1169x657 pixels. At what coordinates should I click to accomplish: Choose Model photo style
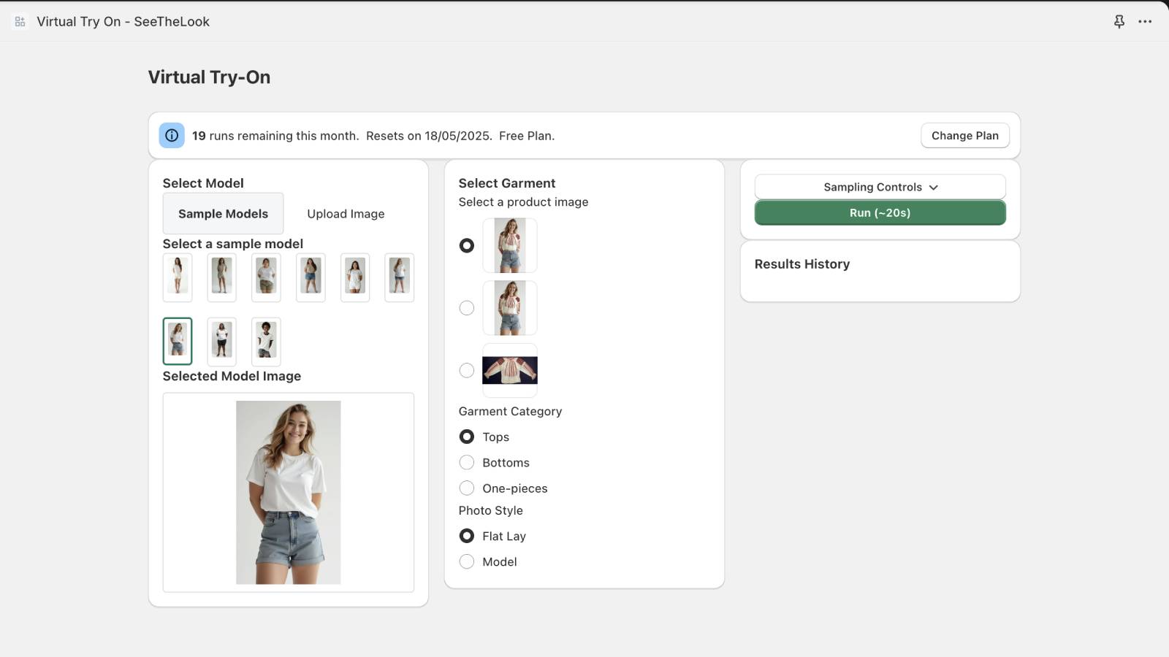466,561
